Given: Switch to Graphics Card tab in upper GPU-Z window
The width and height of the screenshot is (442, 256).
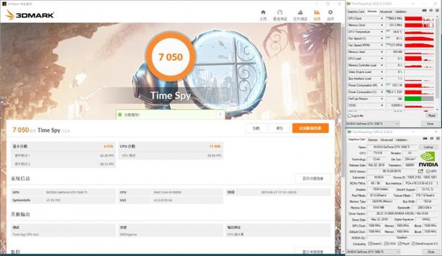Looking at the screenshot, I should [x=356, y=11].
